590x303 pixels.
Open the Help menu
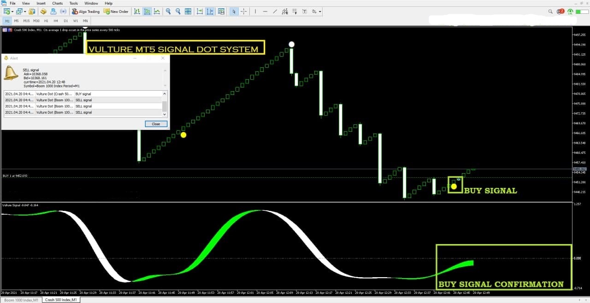coord(108,3)
